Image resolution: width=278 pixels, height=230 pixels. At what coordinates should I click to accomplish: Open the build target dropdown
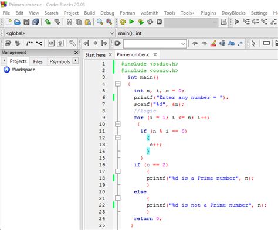click(191, 22)
